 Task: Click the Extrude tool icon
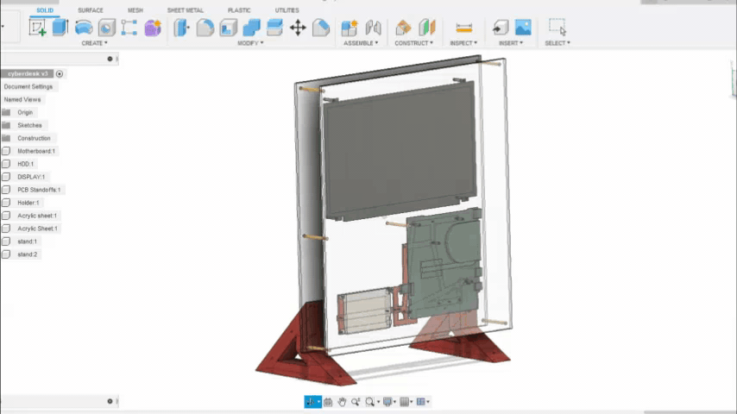click(x=60, y=28)
